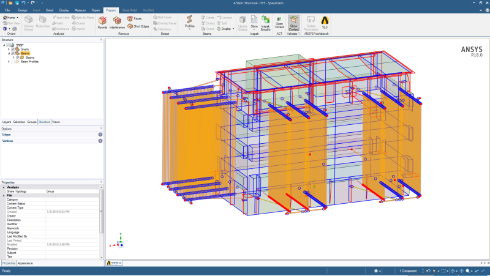Click the Open folder icon in title bar
This screenshot has height=276, width=490.
tap(10, 3)
